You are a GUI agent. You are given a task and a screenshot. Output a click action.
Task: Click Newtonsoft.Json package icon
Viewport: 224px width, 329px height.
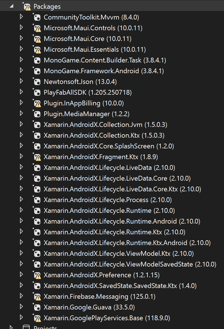[x=37, y=82]
